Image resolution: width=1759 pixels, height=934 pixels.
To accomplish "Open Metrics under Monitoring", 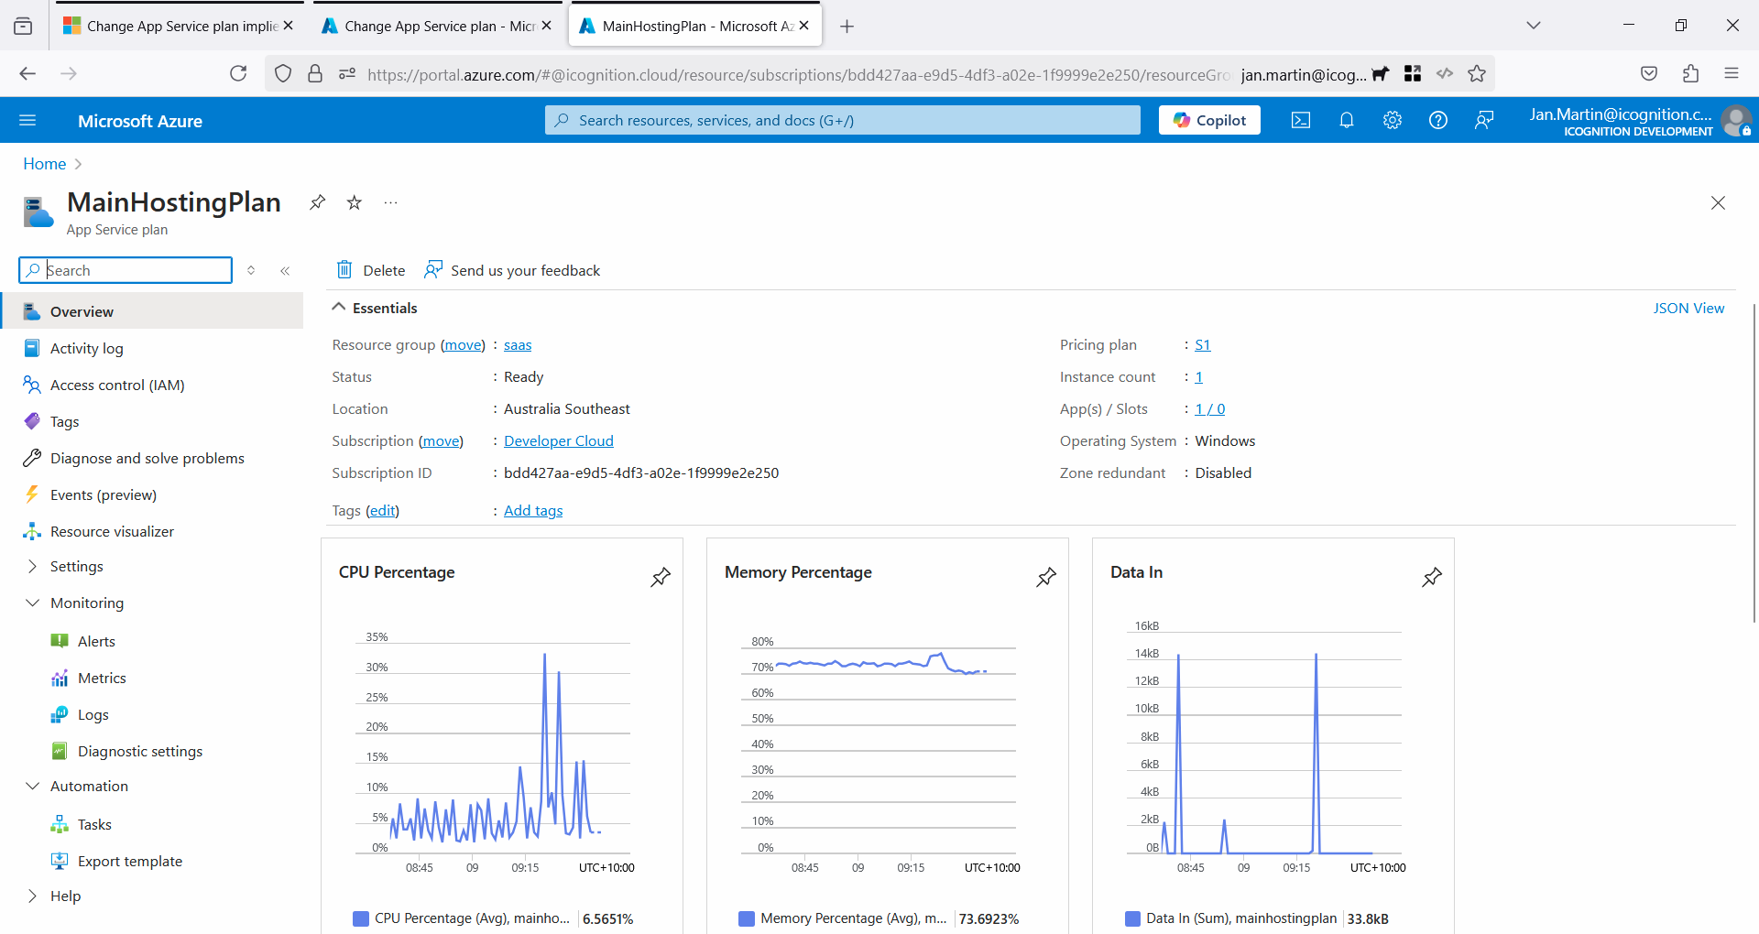I will click(102, 678).
